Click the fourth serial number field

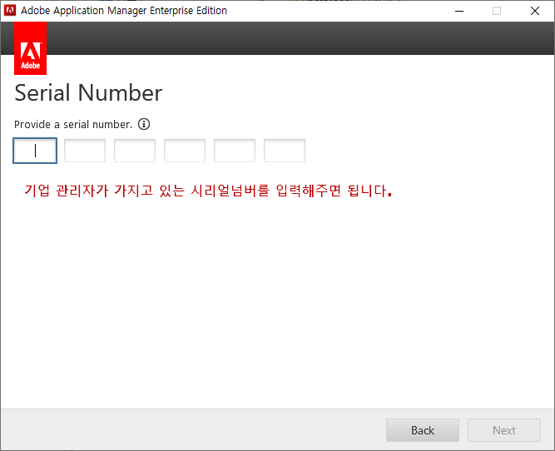click(185, 151)
